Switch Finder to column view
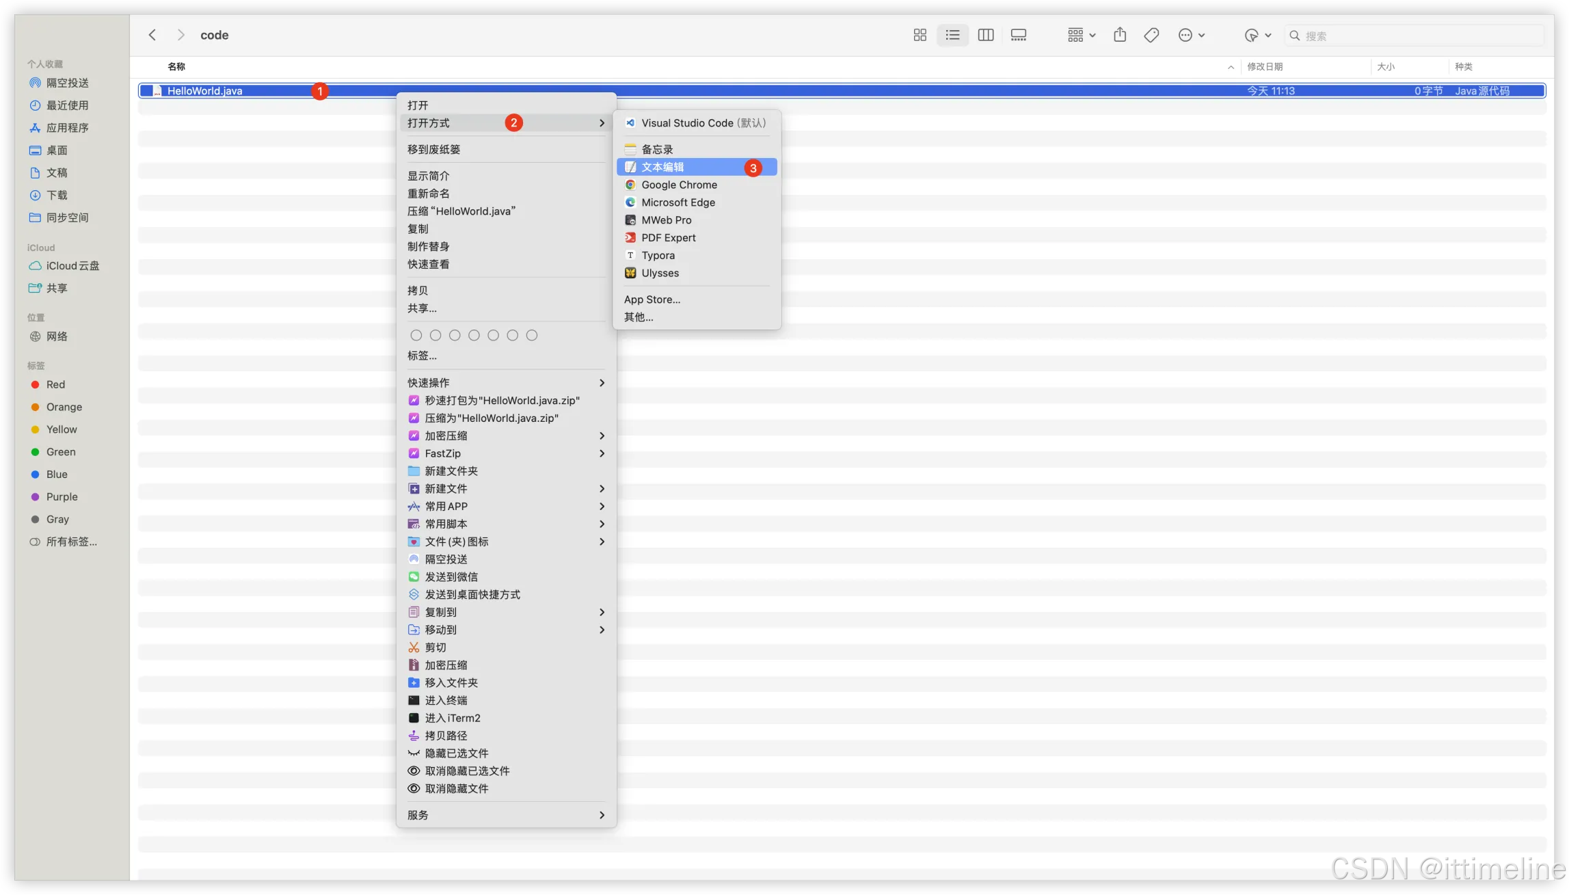The width and height of the screenshot is (1569, 895). coord(985,36)
